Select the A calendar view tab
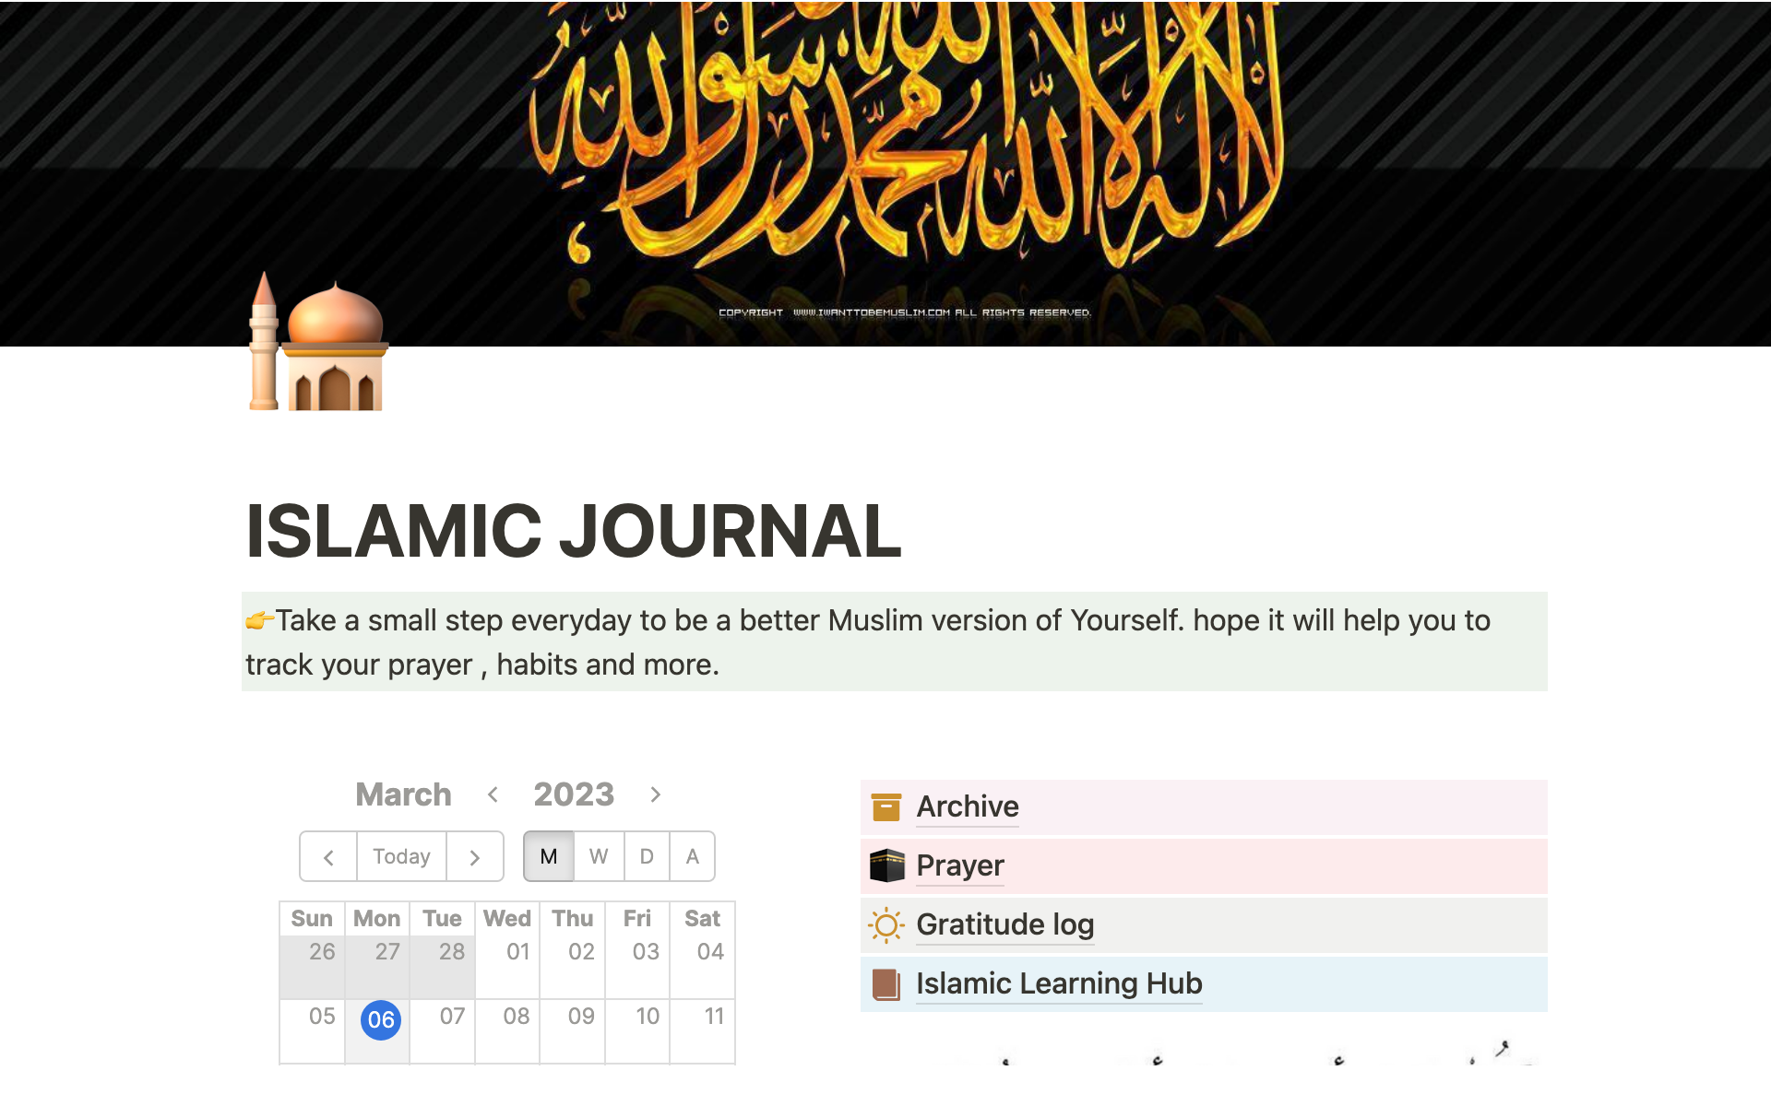1771x1106 pixels. click(693, 855)
